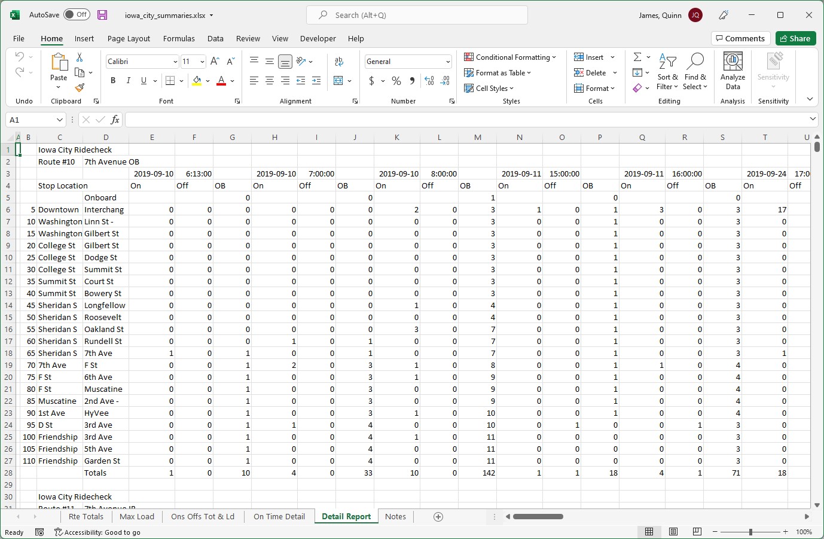This screenshot has height=539, width=824.
Task: Toggle the underline formatting
Action: (x=142, y=80)
